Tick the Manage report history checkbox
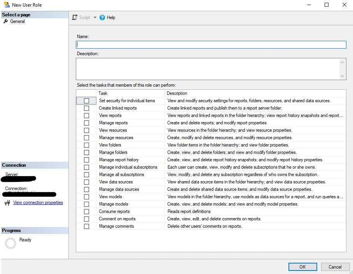 86,160
